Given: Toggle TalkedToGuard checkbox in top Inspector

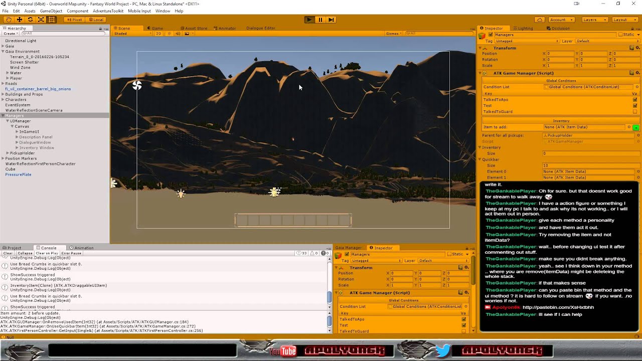Looking at the screenshot, I should point(635,112).
